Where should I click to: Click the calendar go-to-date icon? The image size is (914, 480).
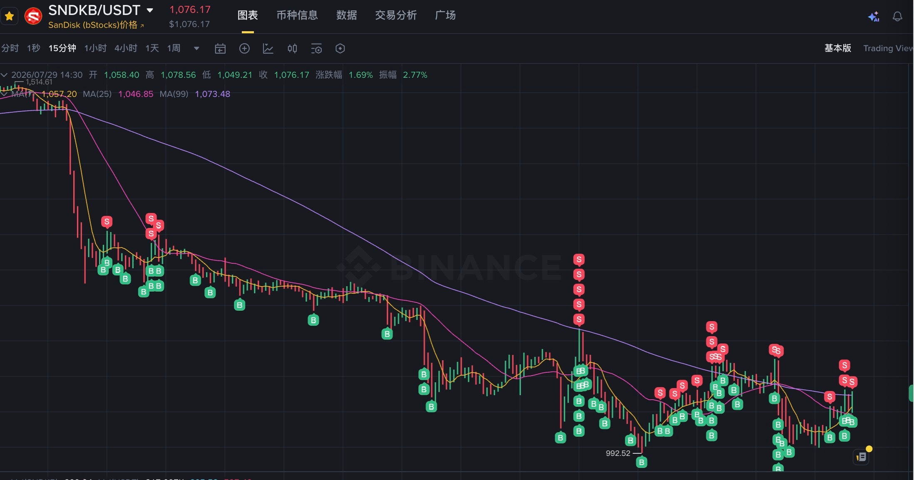pyautogui.click(x=220, y=49)
